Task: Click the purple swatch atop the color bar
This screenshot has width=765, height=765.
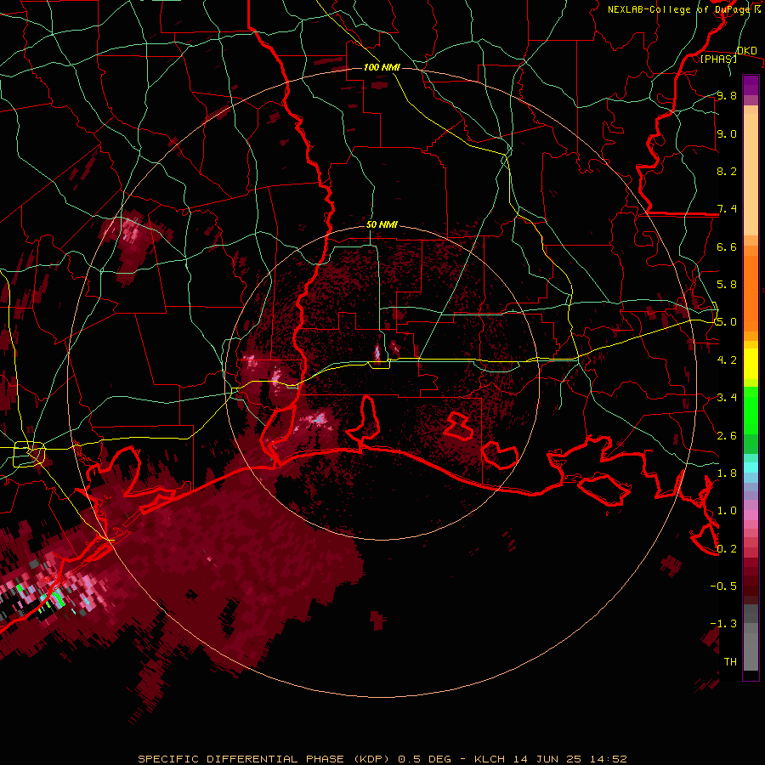Action: coord(751,85)
